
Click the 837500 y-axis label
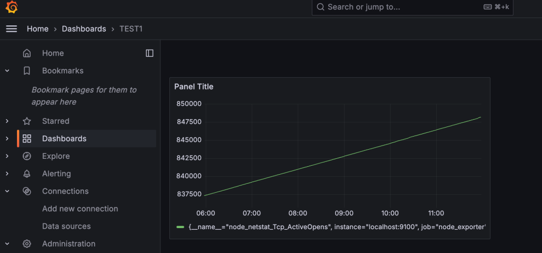coord(189,194)
